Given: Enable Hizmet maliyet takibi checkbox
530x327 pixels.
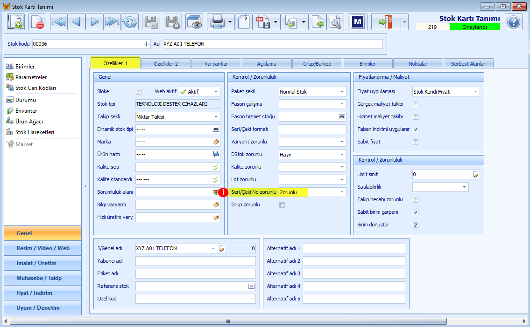Looking at the screenshot, I should 416,117.
